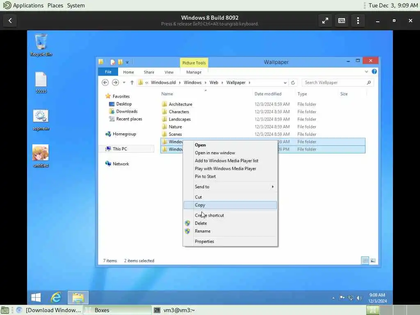Click File Explorer taskbar icon
Viewport: 420px width, 315px height.
(78, 297)
